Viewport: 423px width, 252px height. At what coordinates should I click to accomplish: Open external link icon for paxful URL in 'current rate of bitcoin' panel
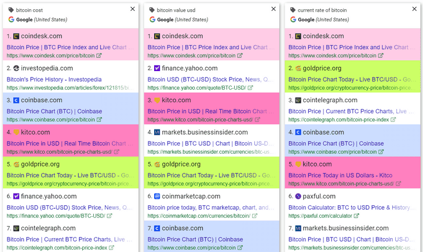[356, 216]
